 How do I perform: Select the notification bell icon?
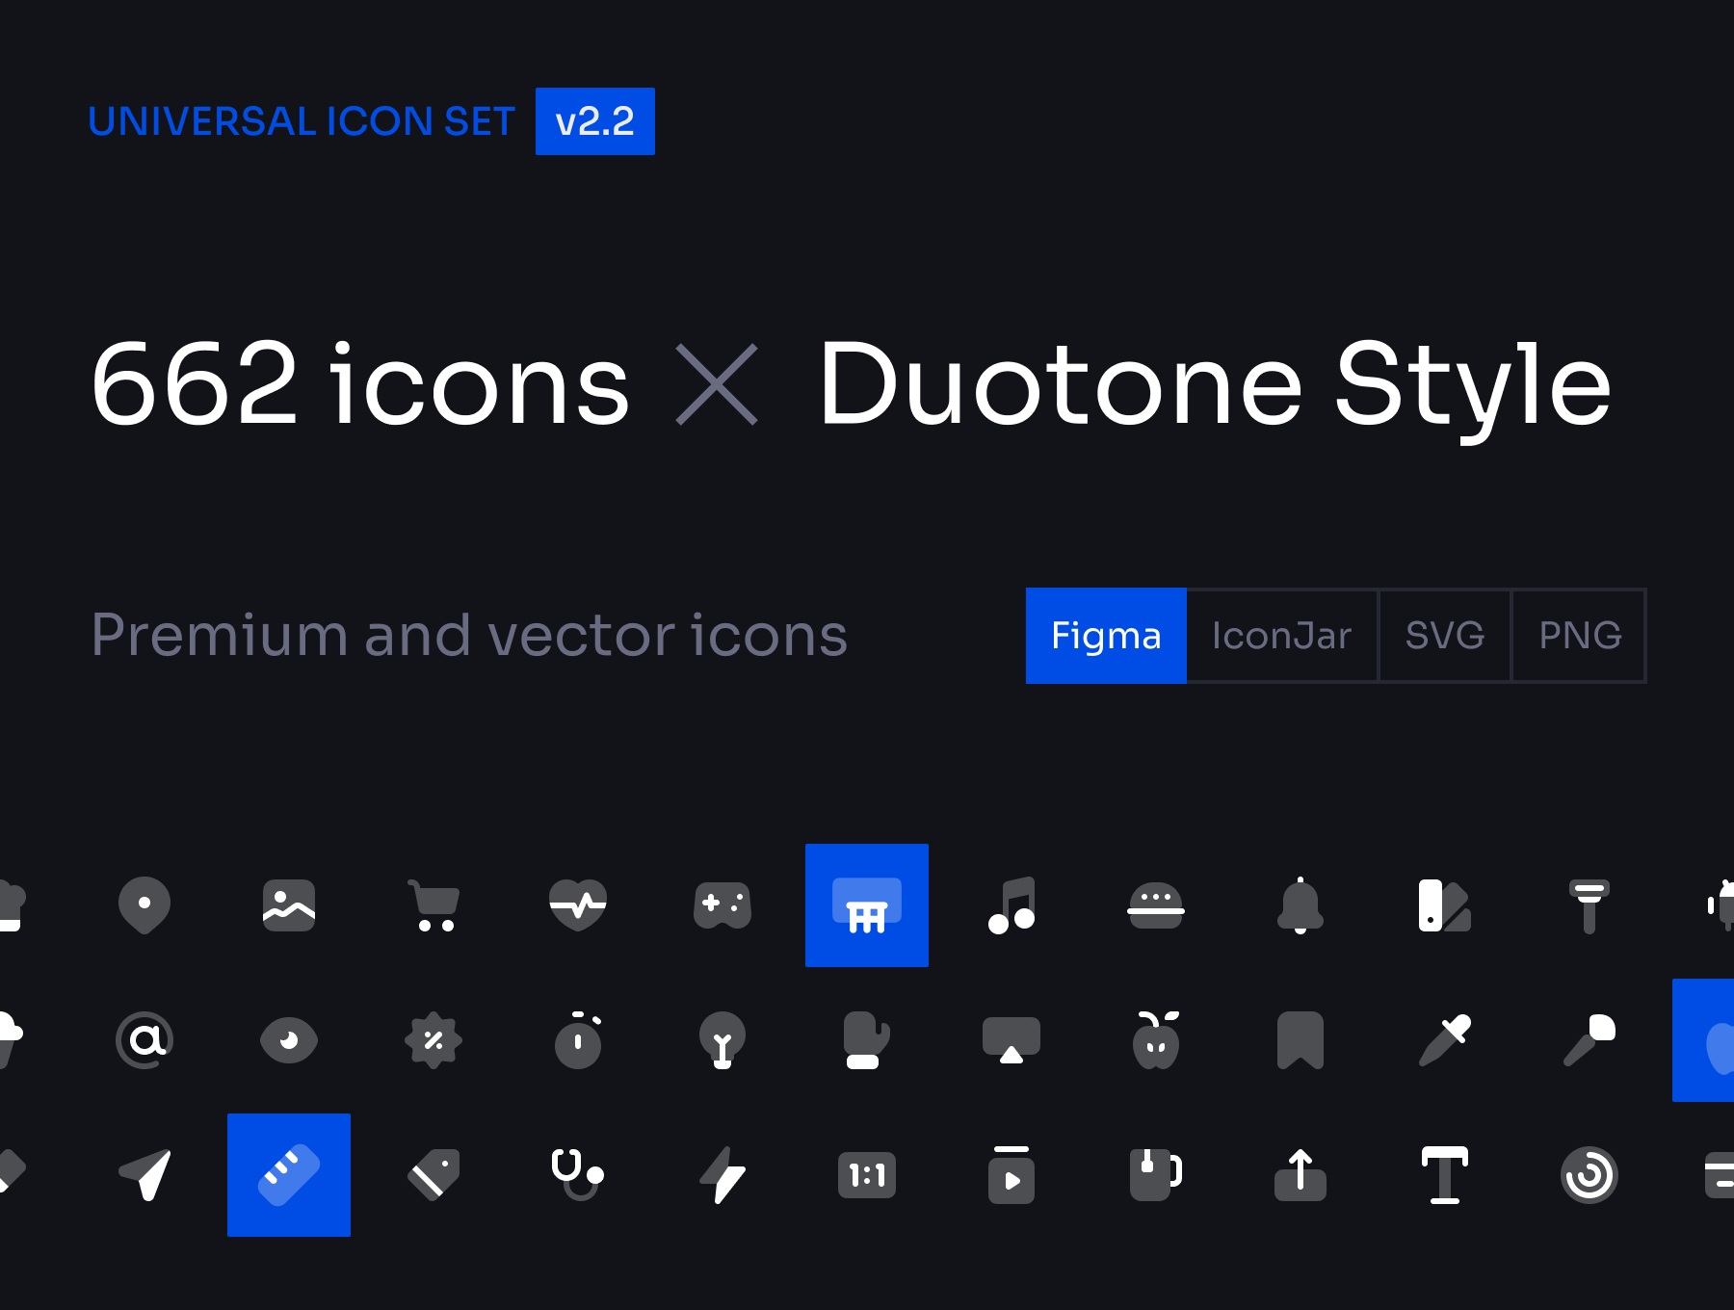(1300, 904)
